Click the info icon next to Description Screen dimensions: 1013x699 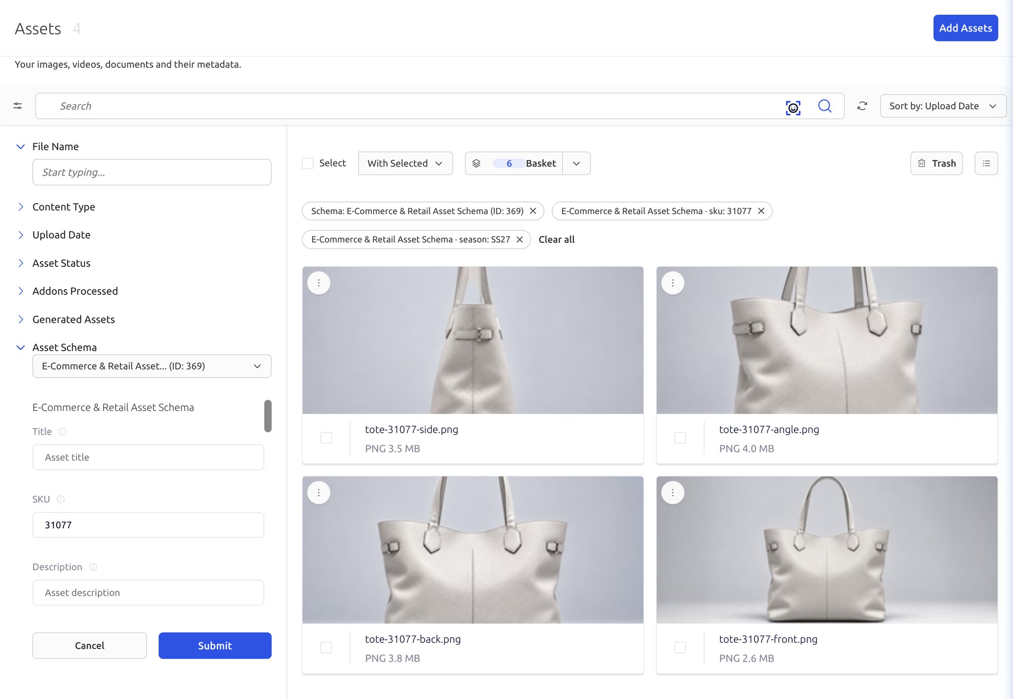point(93,567)
